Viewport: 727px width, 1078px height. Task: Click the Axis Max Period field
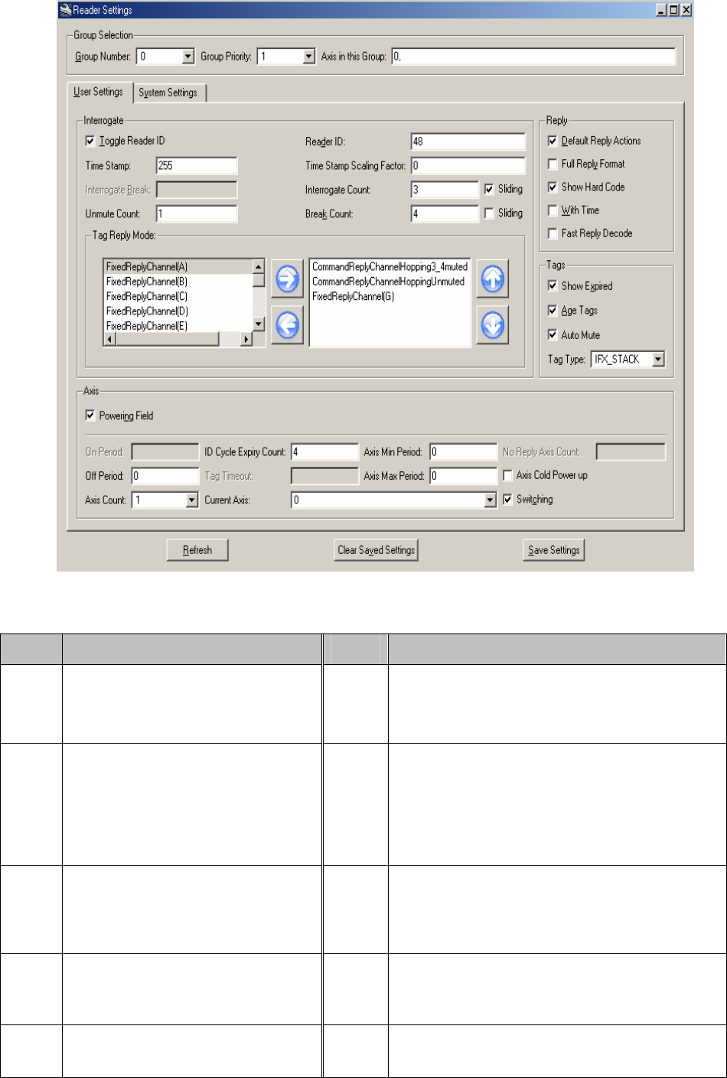[463, 476]
